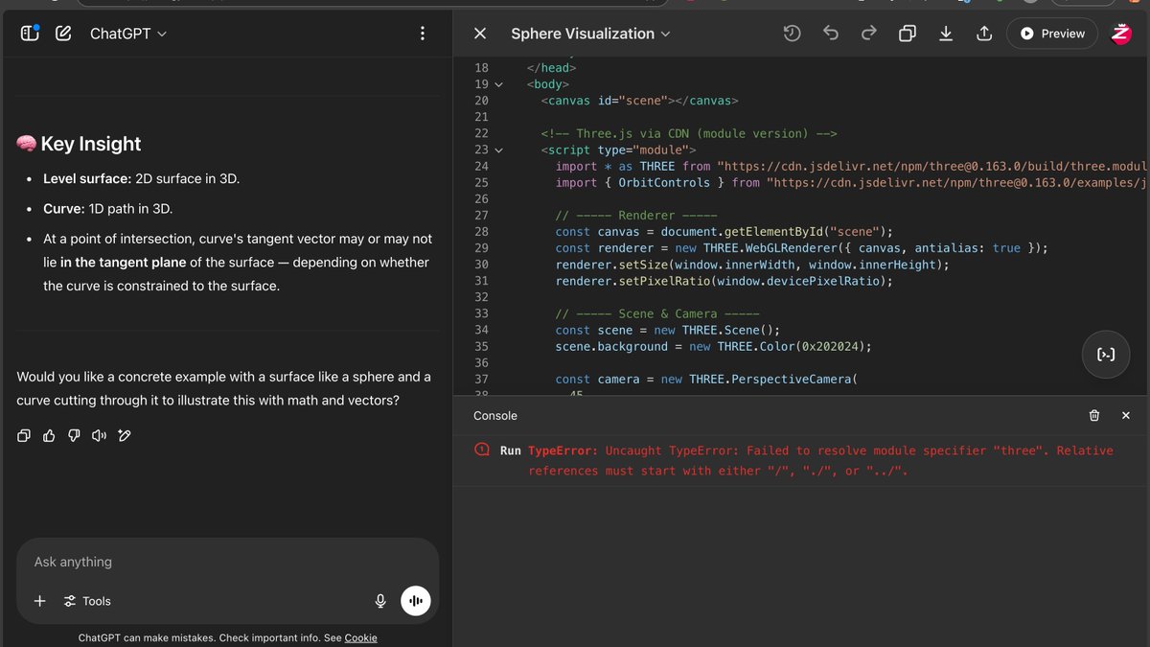Click the concrete example question text

(x=224, y=388)
